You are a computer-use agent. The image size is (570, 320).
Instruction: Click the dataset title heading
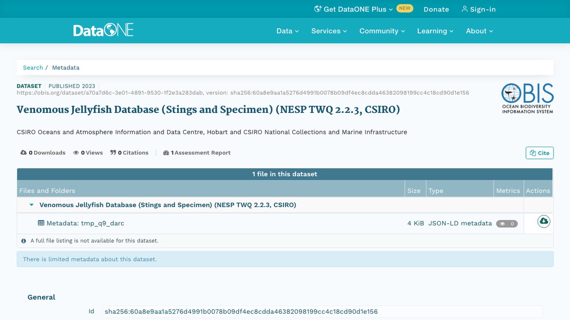click(208, 109)
